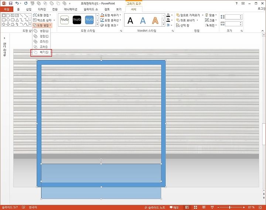Switch to Normal view icon in status bar
266x210 pixels.
[187, 207]
